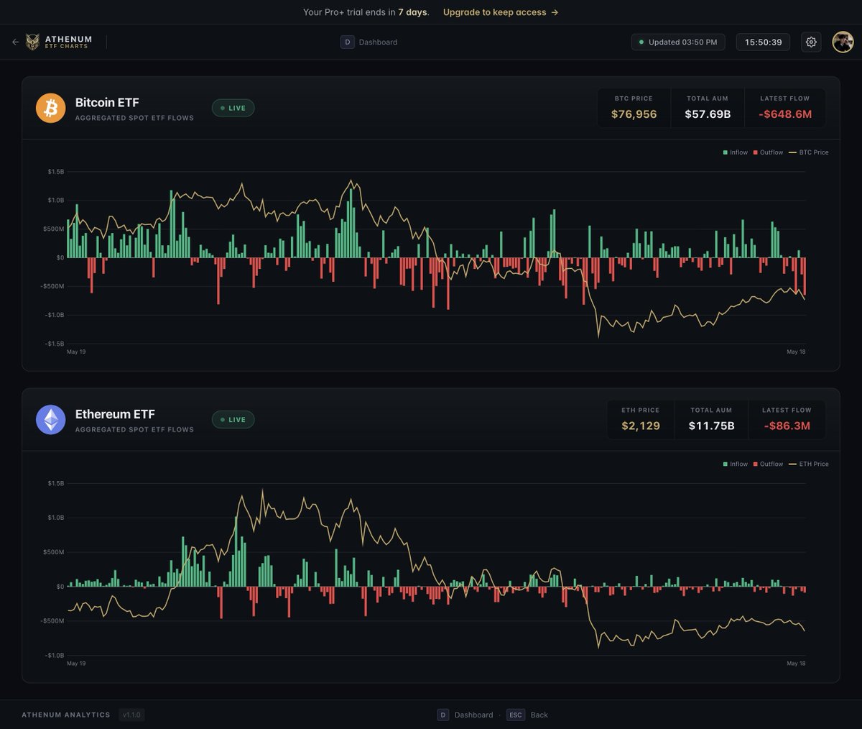Select Dashboard in the footer bar
Image resolution: width=862 pixels, height=729 pixels.
tap(474, 715)
